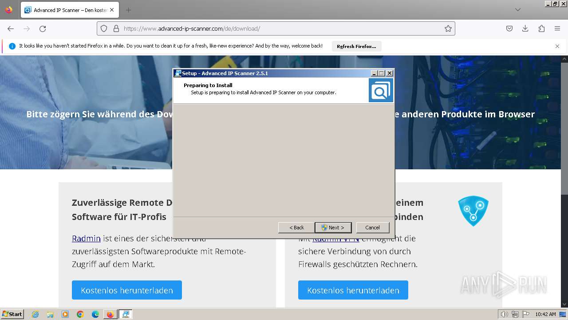568x320 pixels.
Task: Open the Radmin link on webpage
Action: pos(86,238)
